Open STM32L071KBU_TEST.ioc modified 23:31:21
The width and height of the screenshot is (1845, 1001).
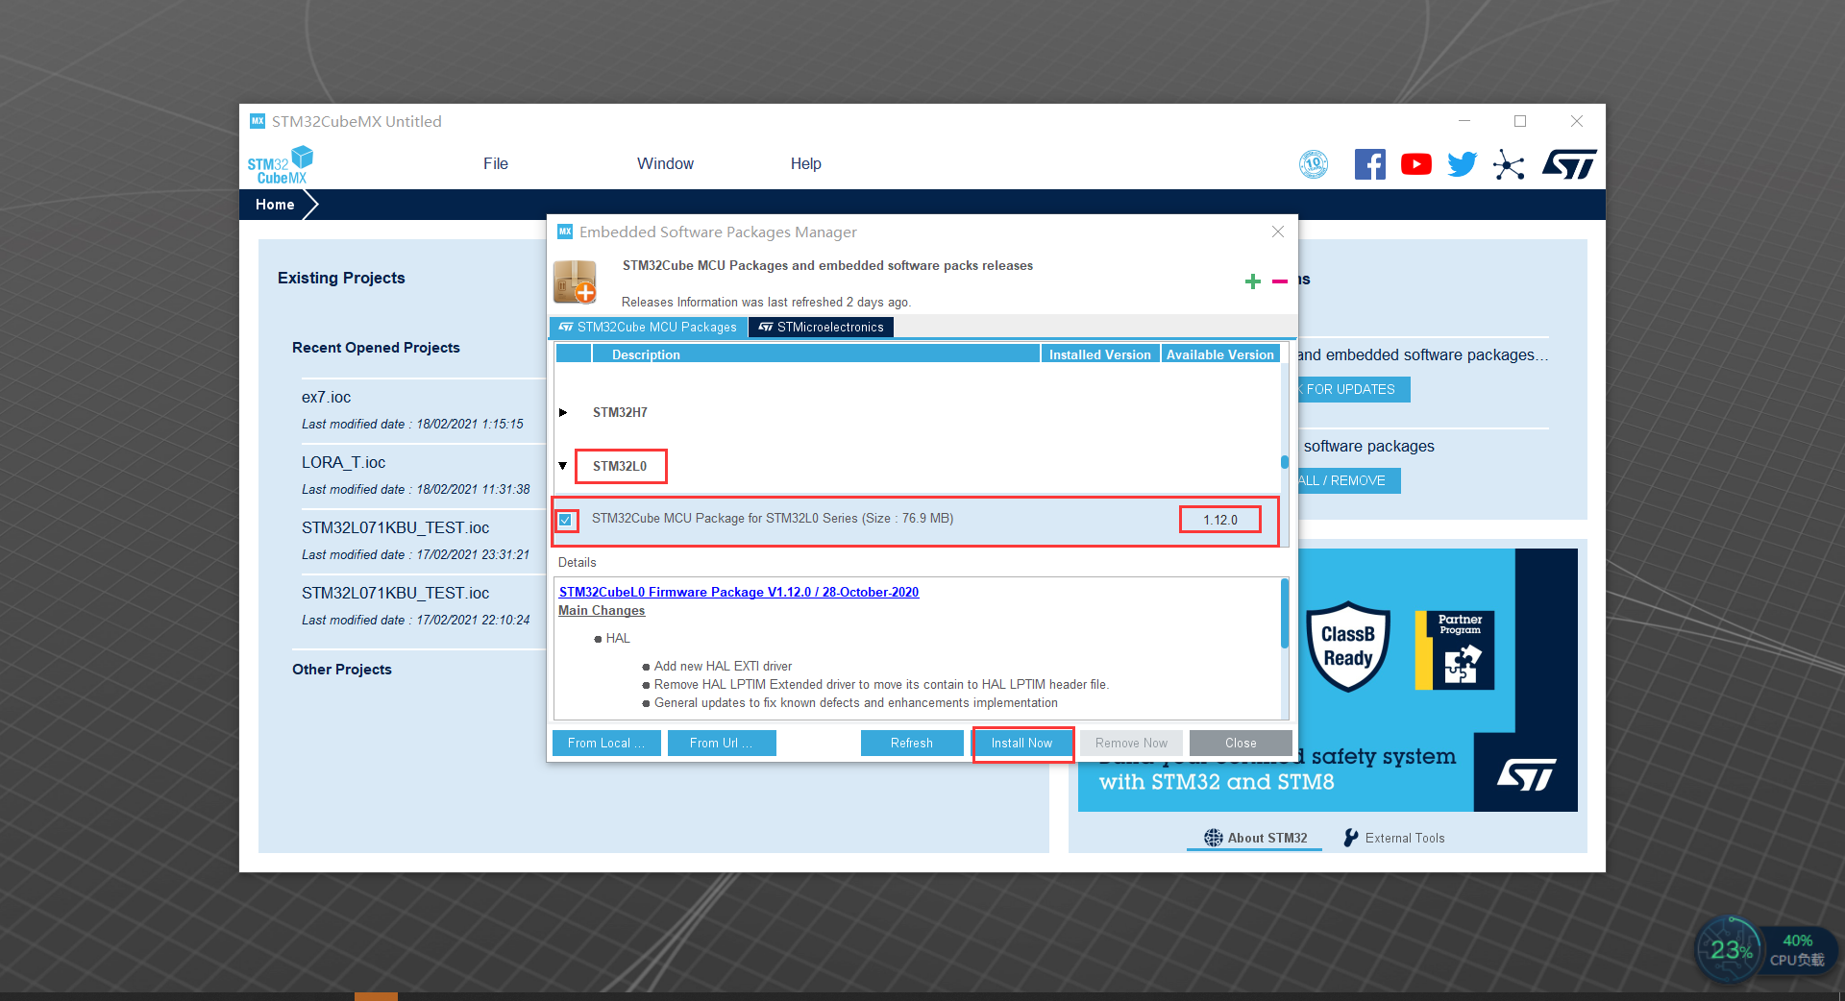point(395,528)
